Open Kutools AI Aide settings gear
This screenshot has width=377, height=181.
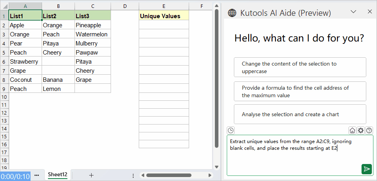pos(360,130)
